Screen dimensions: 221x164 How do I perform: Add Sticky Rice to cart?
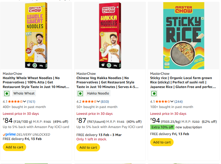(x=162, y=142)
